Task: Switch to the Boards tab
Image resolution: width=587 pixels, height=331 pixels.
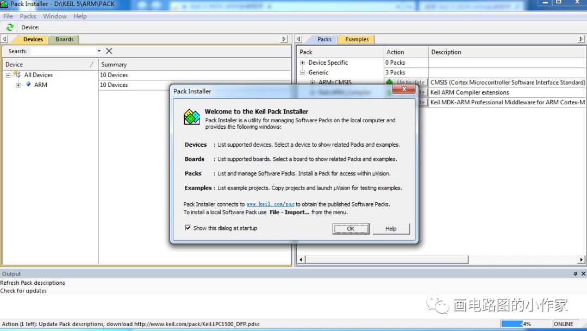Action: [64, 39]
